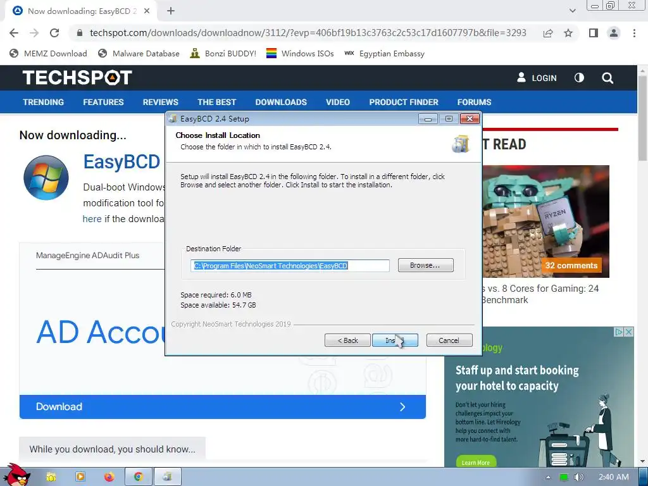Click 'ManageEngine ADAudit Plus' ad text

pos(87,256)
